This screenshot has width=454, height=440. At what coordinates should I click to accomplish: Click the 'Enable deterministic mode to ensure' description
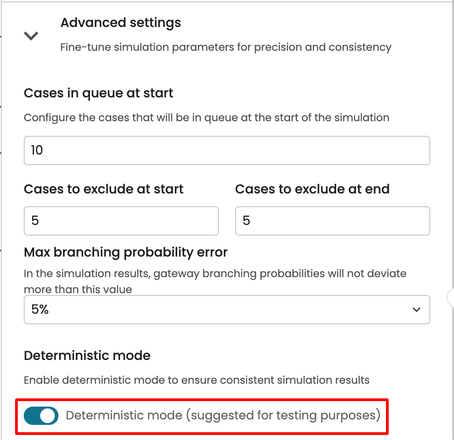click(196, 380)
